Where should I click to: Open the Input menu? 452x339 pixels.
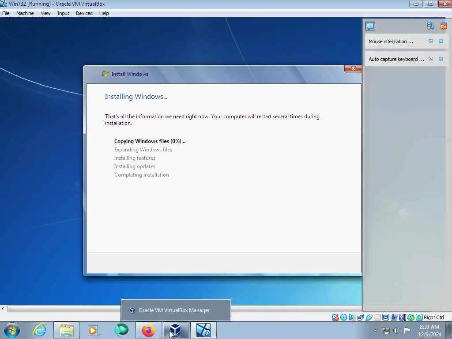[63, 13]
